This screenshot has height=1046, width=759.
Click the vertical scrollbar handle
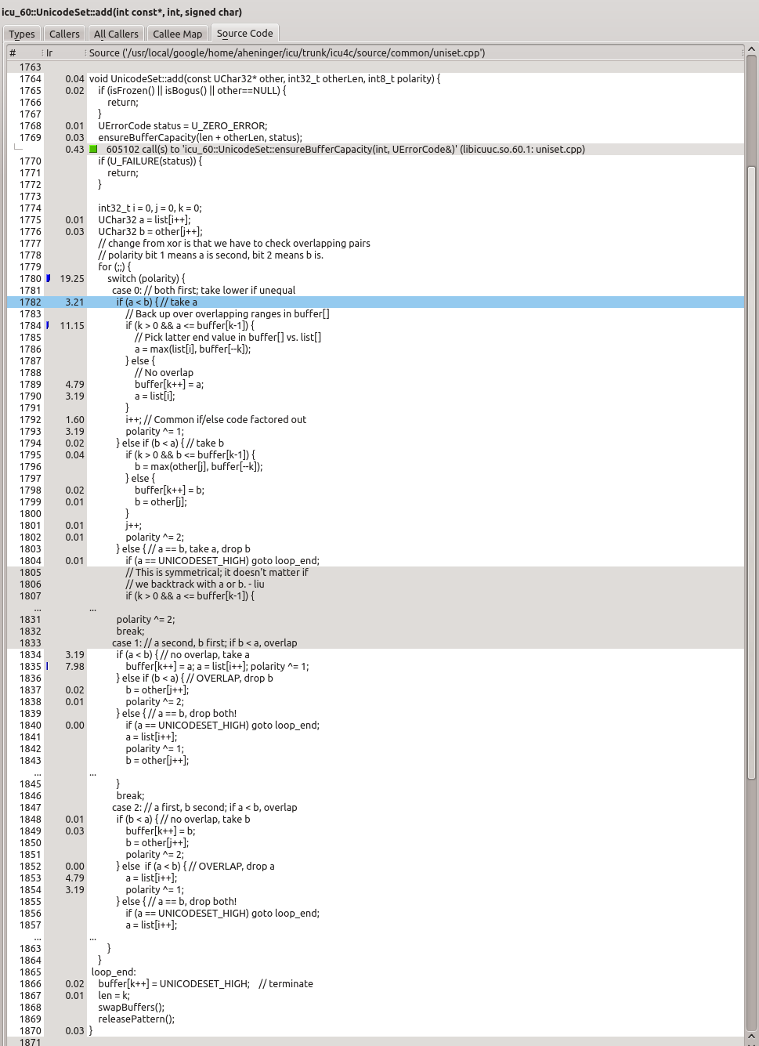point(751,470)
